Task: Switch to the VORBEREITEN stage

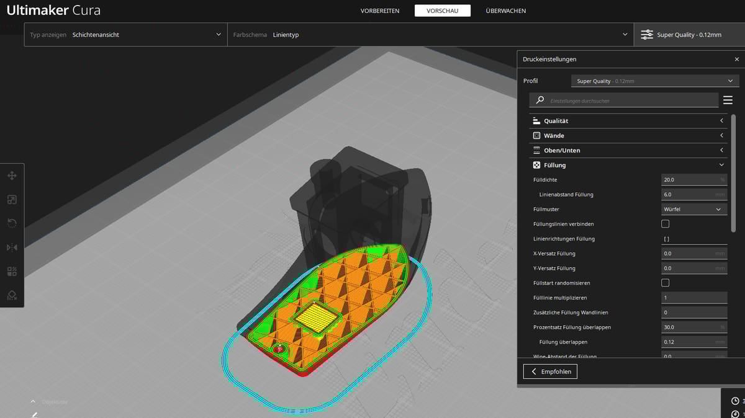Action: [x=380, y=11]
